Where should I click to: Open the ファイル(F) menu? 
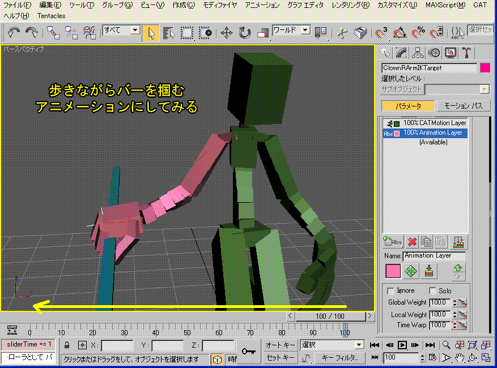(x=17, y=5)
